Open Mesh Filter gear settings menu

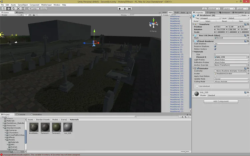248,35
